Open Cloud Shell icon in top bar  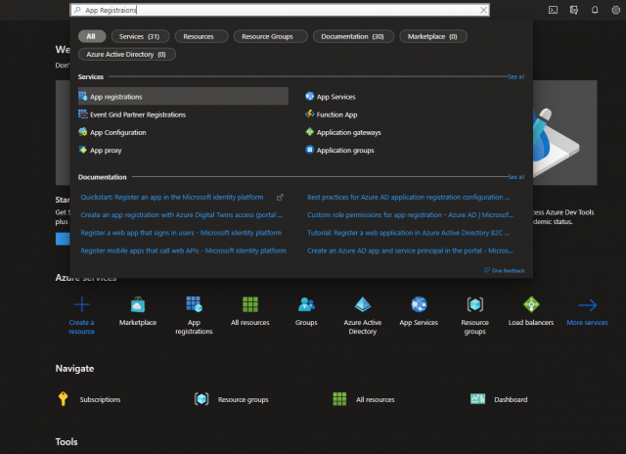[x=553, y=10]
